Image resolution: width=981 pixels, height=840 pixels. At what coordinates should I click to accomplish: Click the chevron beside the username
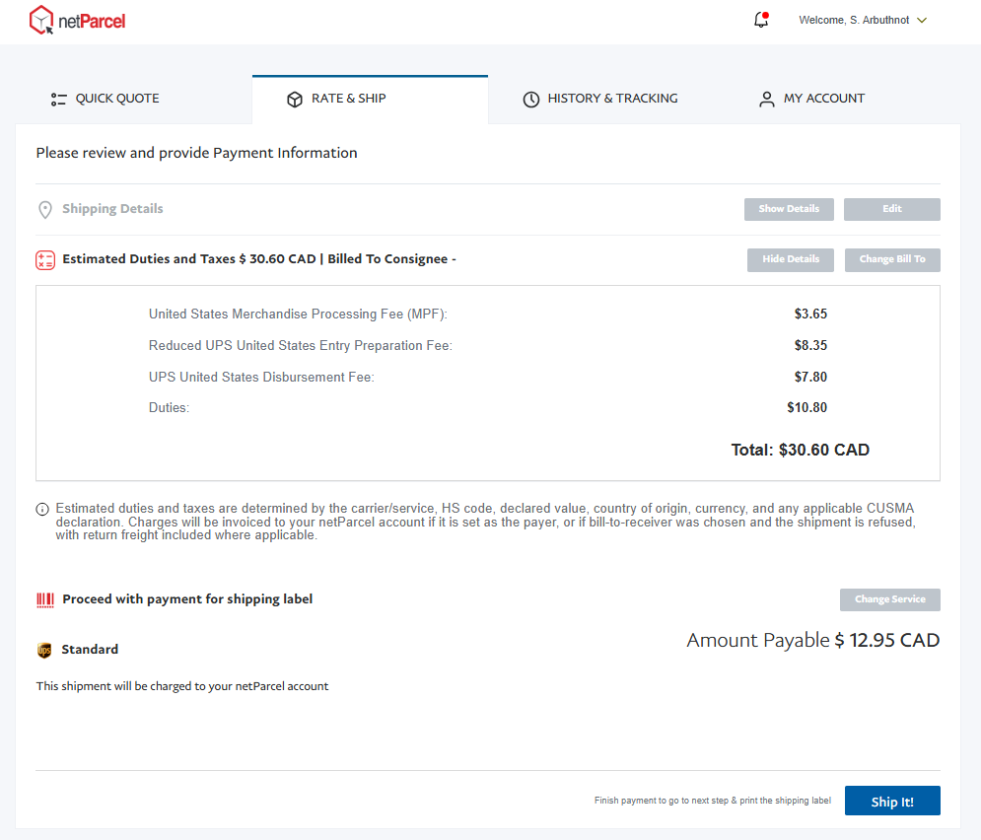click(922, 20)
